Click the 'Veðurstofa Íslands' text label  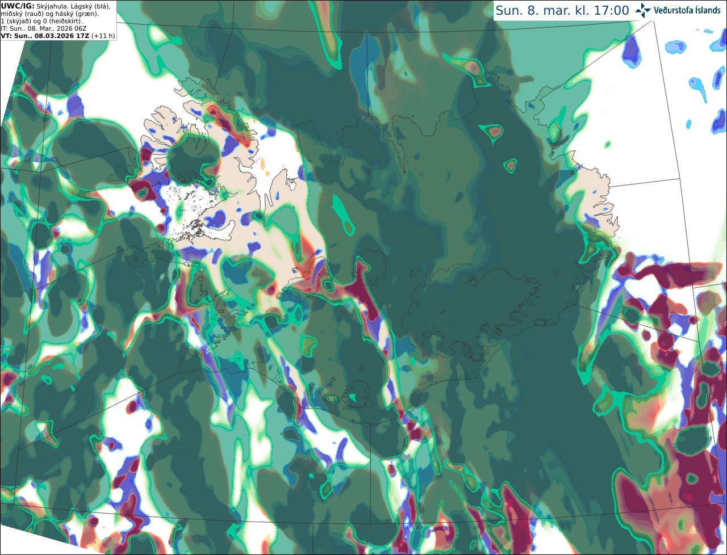tap(687, 10)
